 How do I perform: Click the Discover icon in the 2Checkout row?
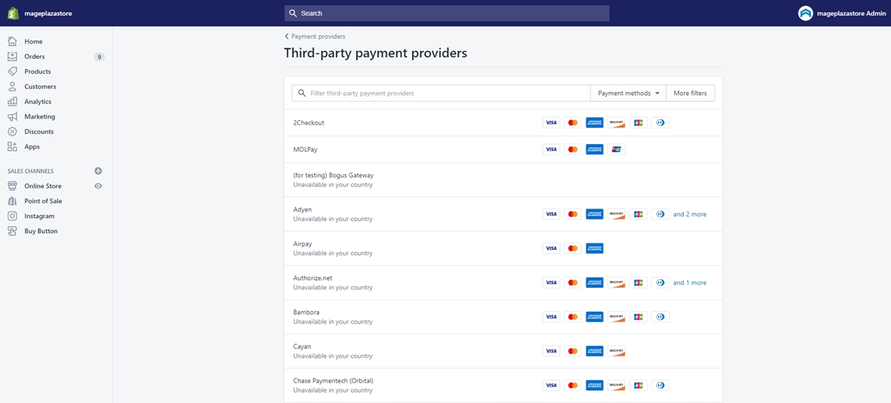[616, 122]
